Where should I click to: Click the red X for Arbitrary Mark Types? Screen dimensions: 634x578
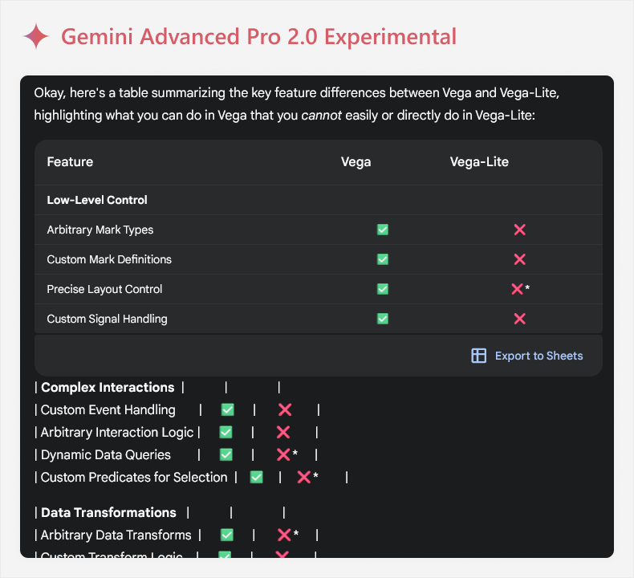point(519,230)
